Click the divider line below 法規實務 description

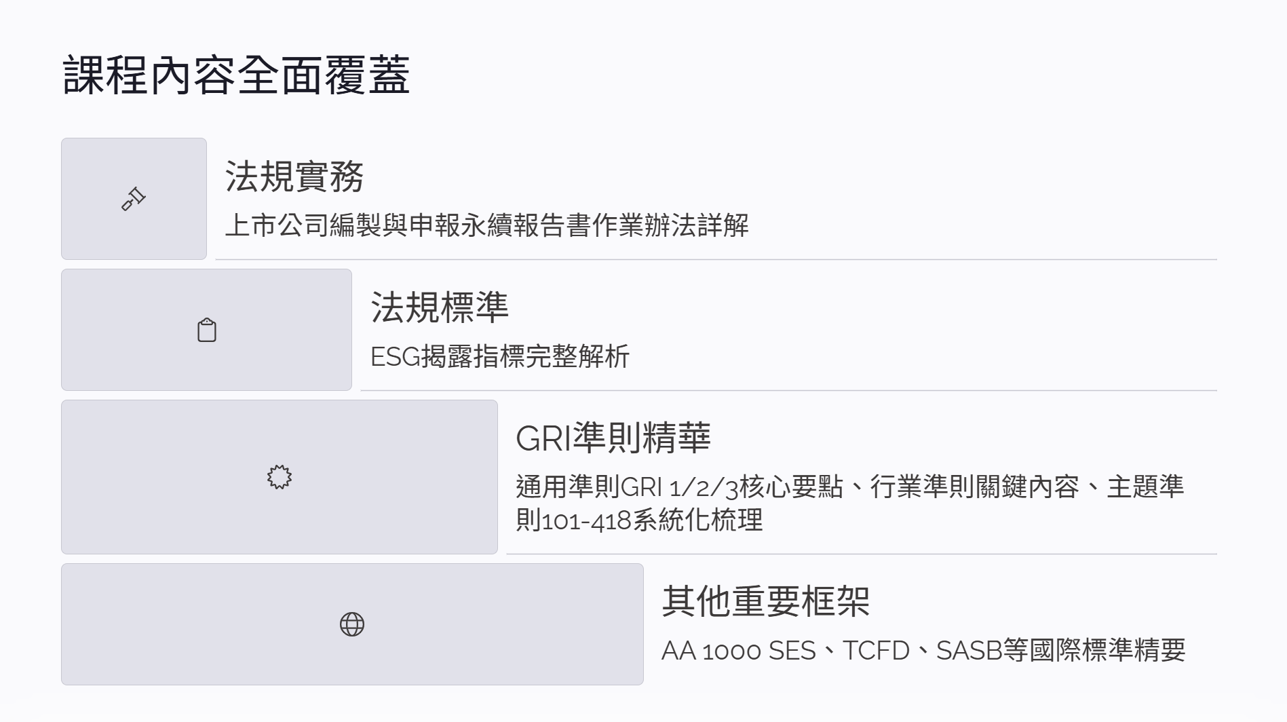click(x=716, y=259)
